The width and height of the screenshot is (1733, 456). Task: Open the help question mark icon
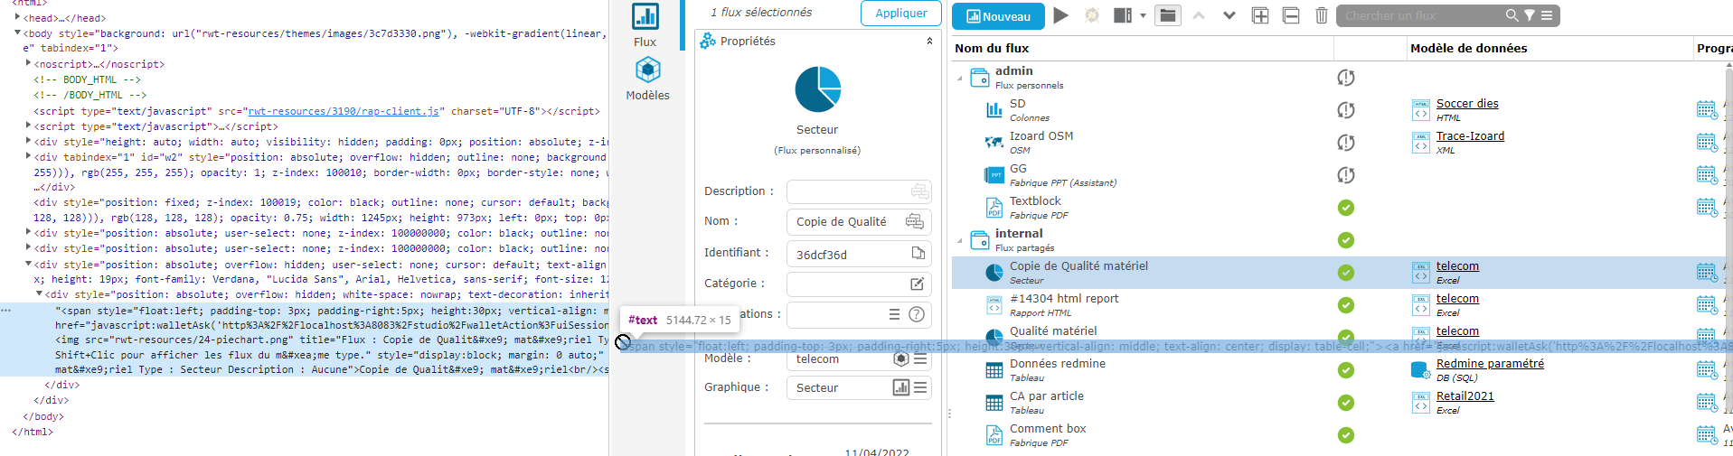[x=917, y=314]
